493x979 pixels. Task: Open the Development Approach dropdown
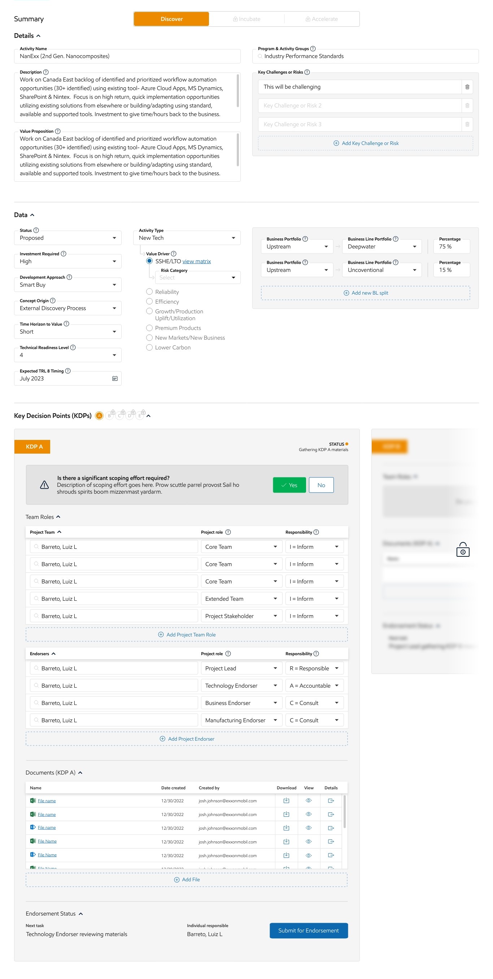pyautogui.click(x=68, y=285)
